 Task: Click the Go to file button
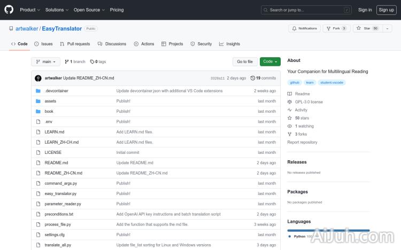pos(245,61)
